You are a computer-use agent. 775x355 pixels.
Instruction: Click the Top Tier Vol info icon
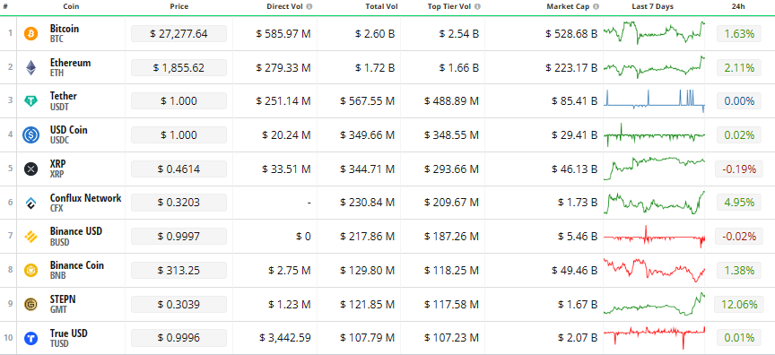[x=477, y=7]
